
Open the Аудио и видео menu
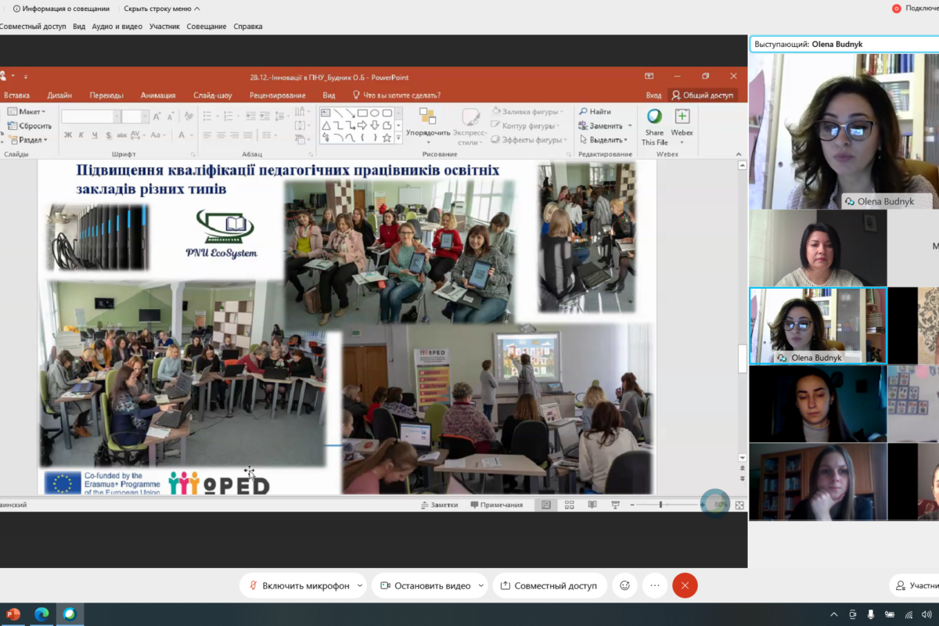[117, 27]
